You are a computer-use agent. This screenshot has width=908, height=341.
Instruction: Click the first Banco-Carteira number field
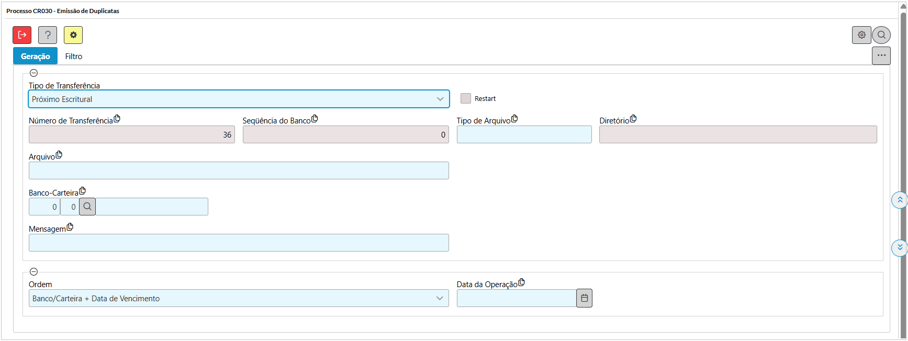[44, 207]
